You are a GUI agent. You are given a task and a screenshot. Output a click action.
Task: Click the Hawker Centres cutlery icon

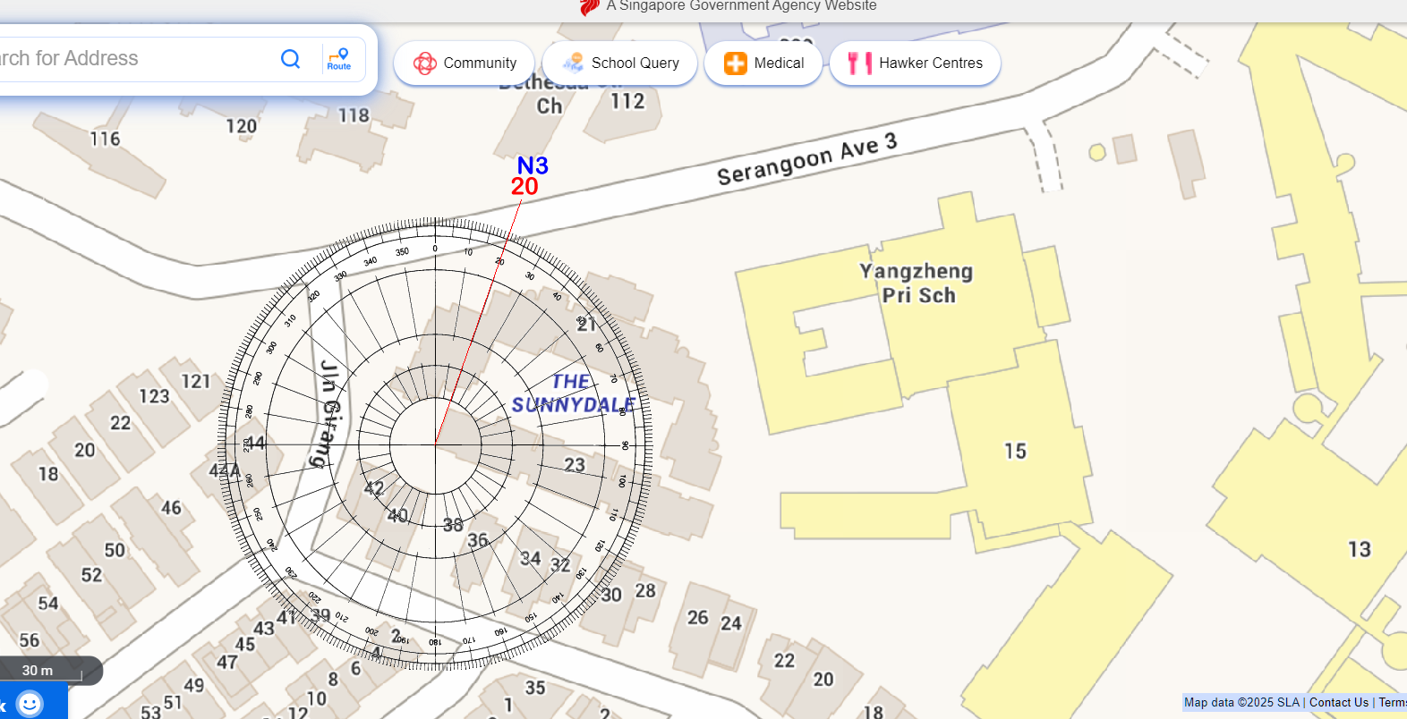click(x=859, y=63)
